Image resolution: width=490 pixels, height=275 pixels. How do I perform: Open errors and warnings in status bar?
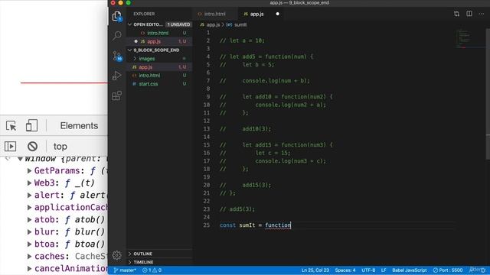pyautogui.click(x=152, y=270)
